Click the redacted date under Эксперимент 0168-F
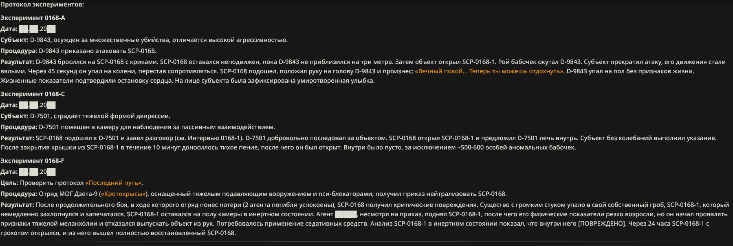 pos(37,172)
